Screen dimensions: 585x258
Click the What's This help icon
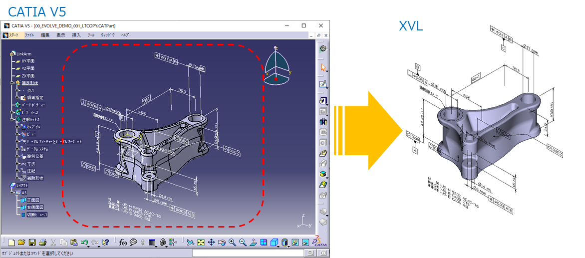point(105,243)
